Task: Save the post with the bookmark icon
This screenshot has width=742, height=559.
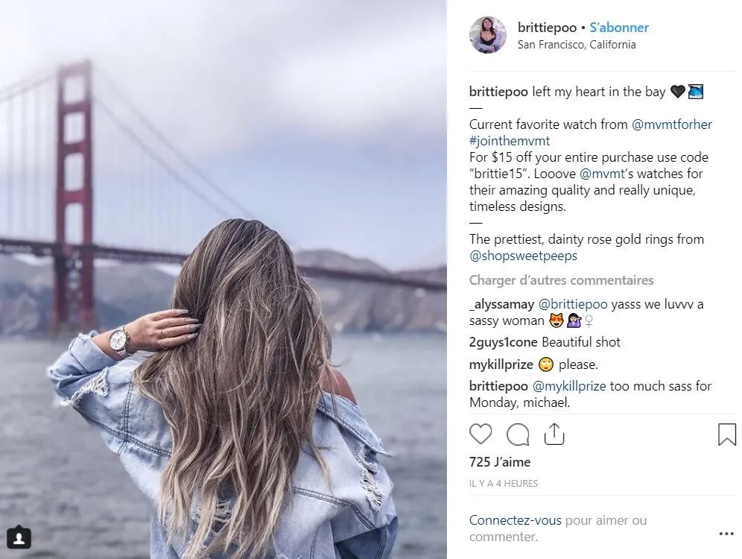Action: coord(726,434)
